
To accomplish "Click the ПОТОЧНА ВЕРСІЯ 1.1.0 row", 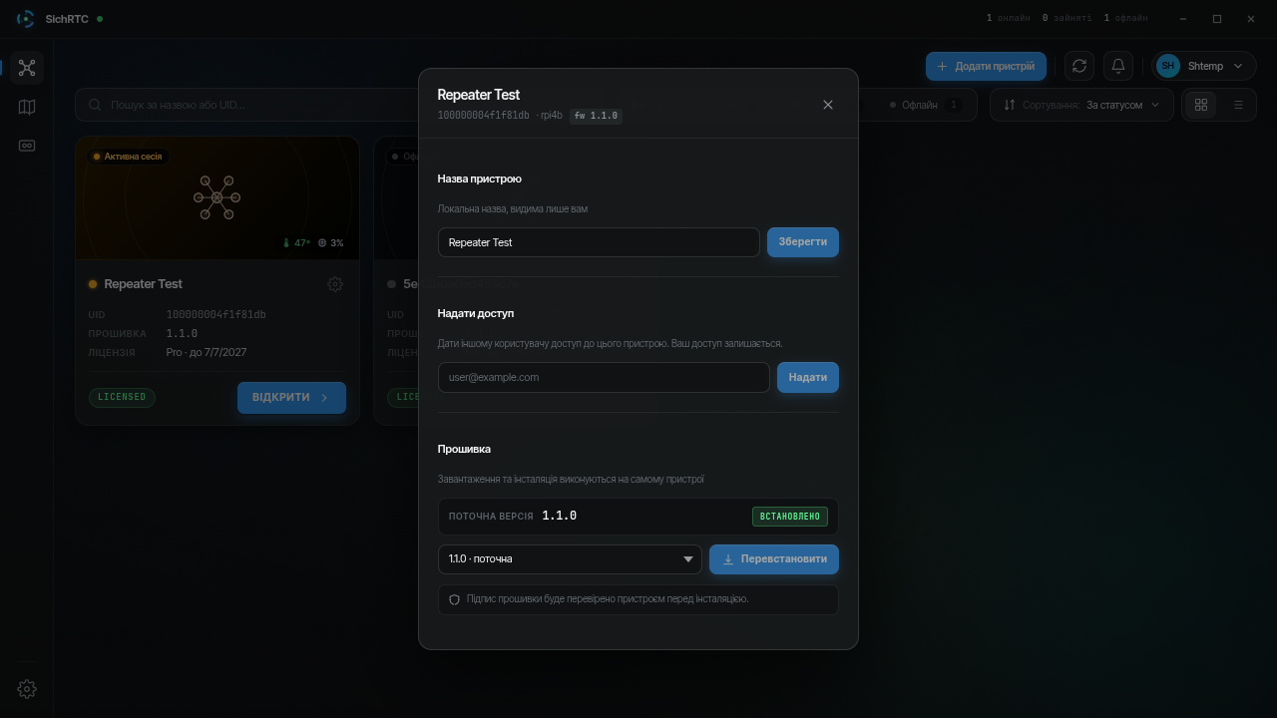I will pyautogui.click(x=638, y=517).
